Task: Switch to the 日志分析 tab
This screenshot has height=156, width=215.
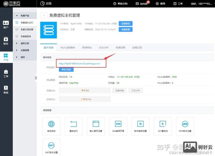Action: pyautogui.click(x=103, y=47)
